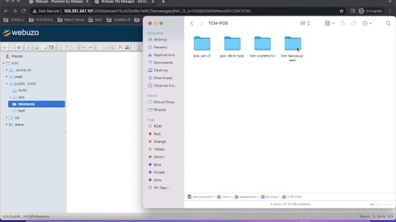
Task: Bookmark page with star icon
Action: tap(342, 11)
